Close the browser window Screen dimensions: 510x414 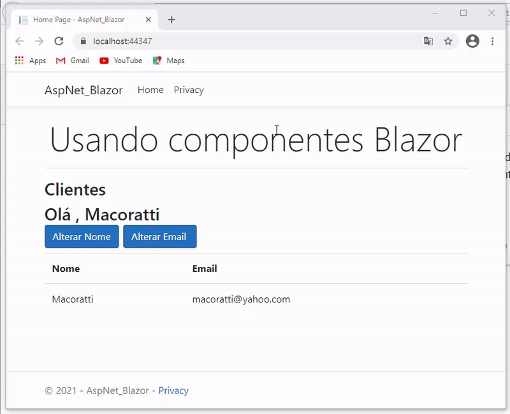[x=492, y=13]
